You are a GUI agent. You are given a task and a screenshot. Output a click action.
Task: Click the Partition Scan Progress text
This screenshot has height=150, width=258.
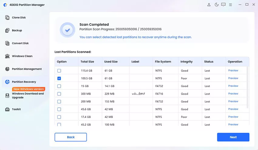[121, 29]
